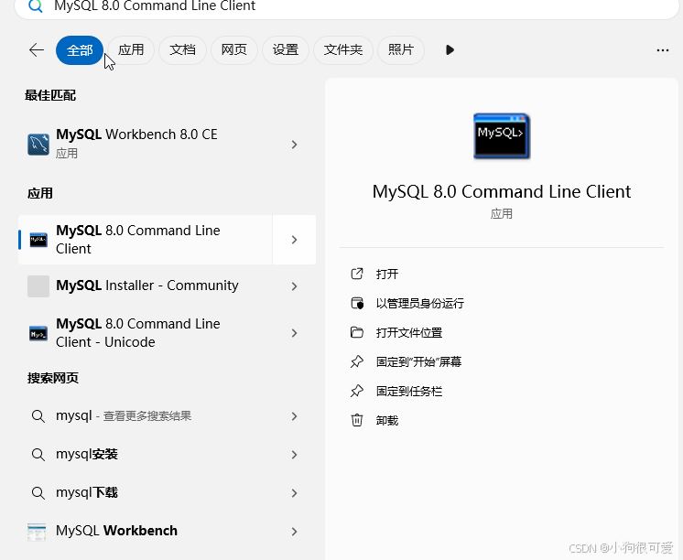Click the pin icon for 固定到"开始"屏幕

[x=357, y=361]
